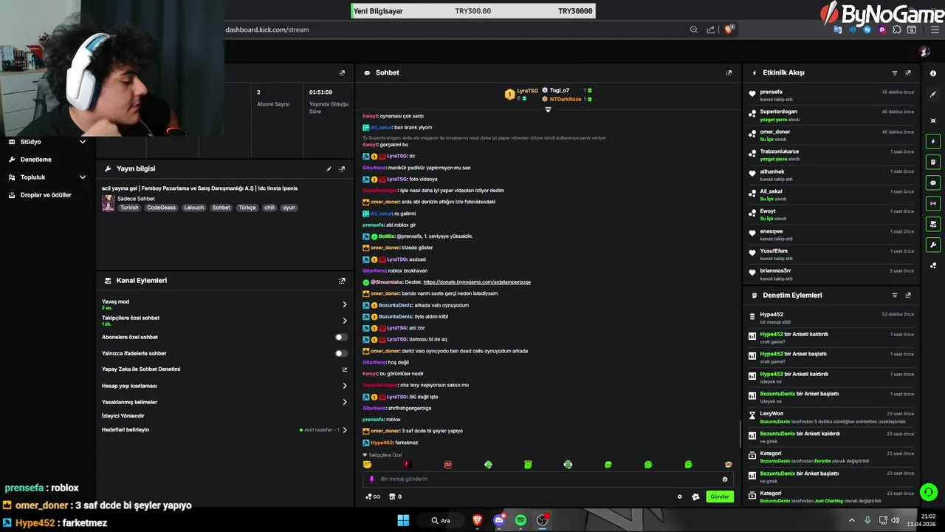Edit the Yayın bilgisi stream info
945x532 pixels.
click(x=329, y=169)
